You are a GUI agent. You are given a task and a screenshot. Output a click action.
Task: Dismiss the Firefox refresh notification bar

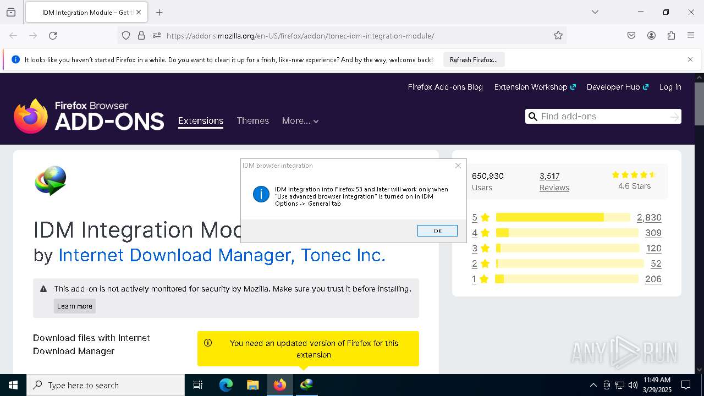click(690, 59)
